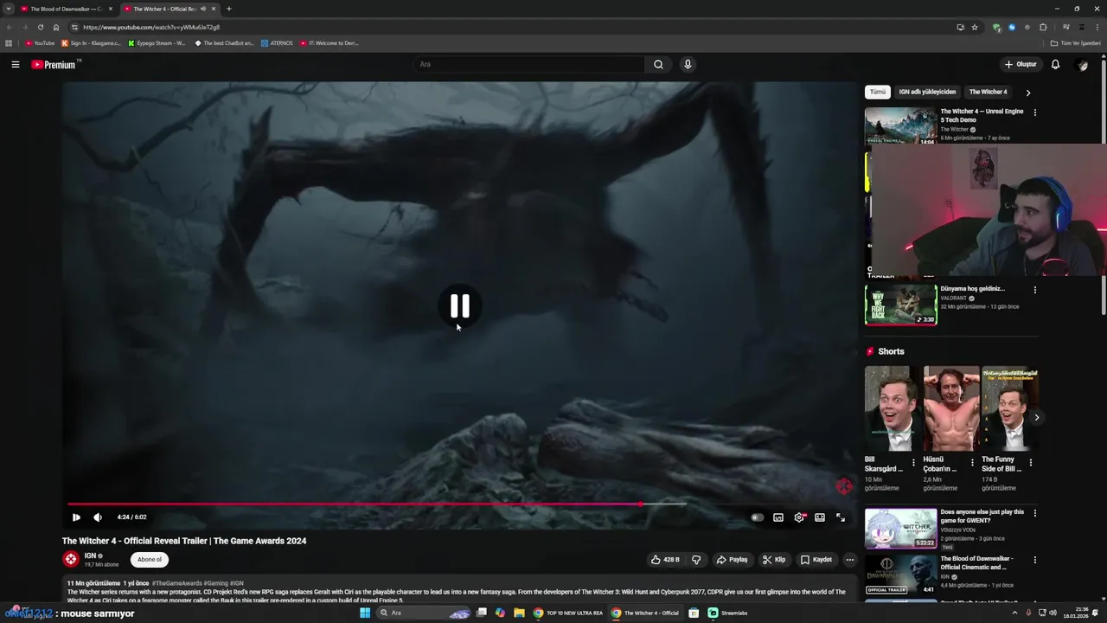The height and width of the screenshot is (623, 1107).
Task: Click the large pause overlay icon on the video
Action: tap(459, 305)
